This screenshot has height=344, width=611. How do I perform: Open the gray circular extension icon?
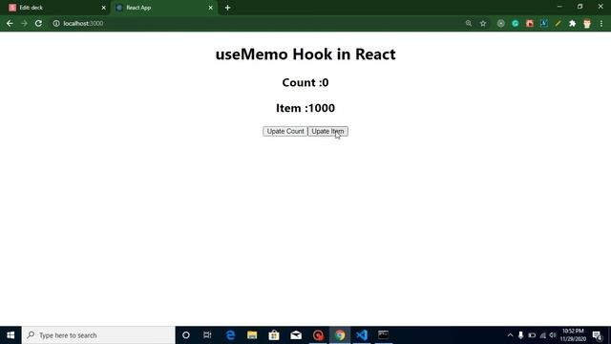(500, 23)
